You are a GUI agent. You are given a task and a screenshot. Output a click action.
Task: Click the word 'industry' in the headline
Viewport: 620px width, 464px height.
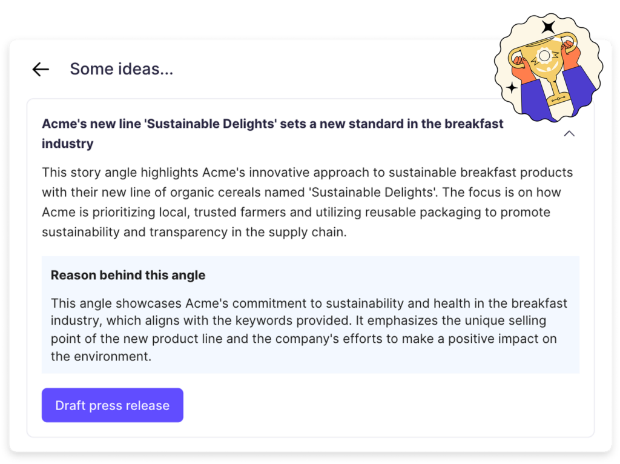coord(68,143)
